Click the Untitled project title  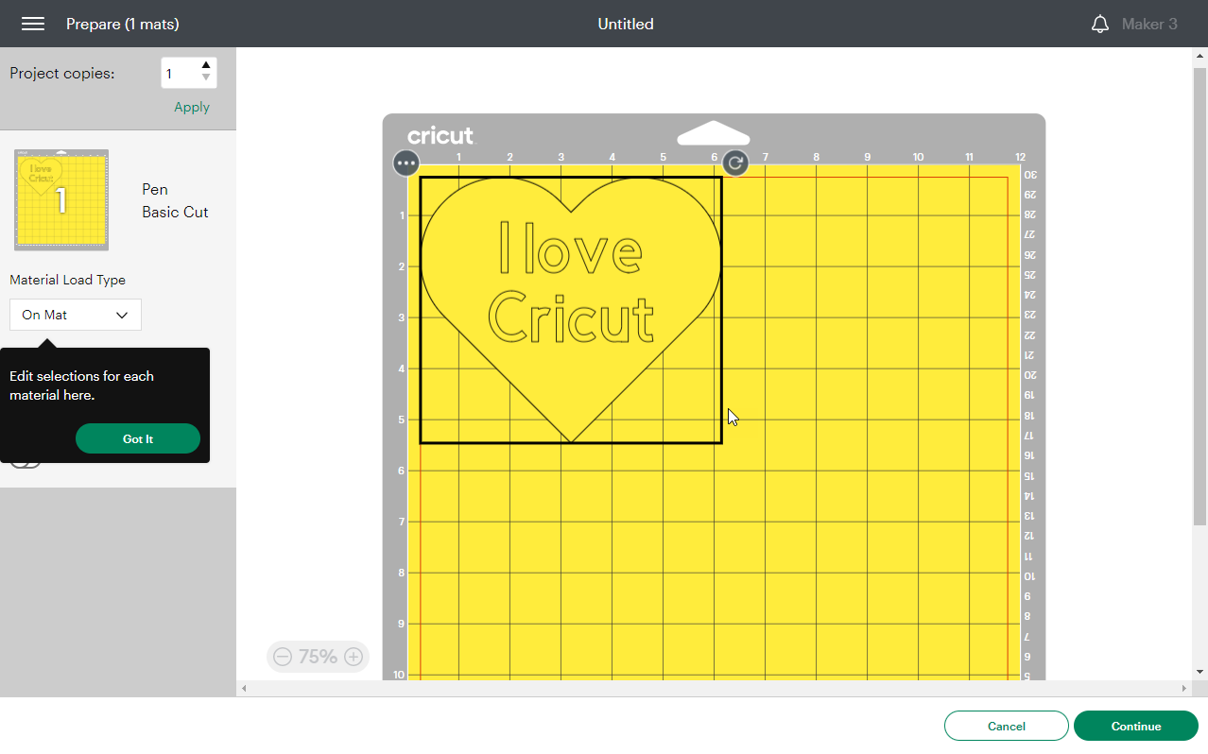pos(625,24)
